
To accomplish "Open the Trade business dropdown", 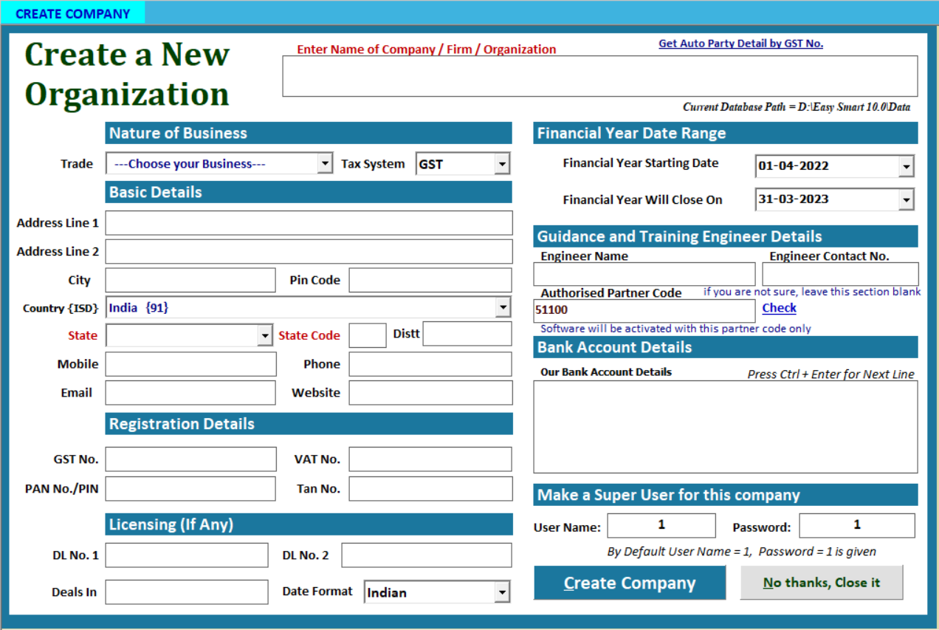I will [325, 164].
